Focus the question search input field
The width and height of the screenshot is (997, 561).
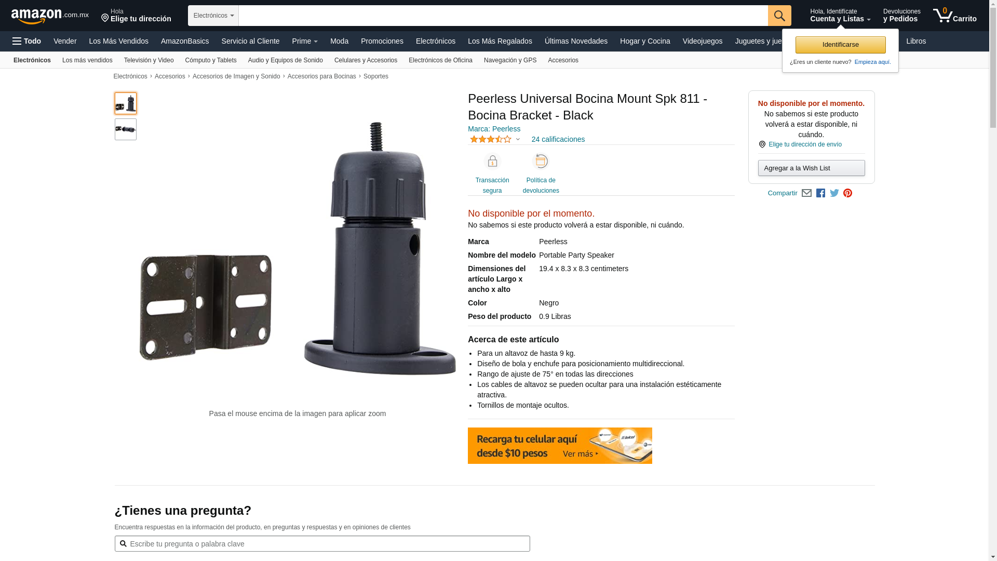[322, 544]
